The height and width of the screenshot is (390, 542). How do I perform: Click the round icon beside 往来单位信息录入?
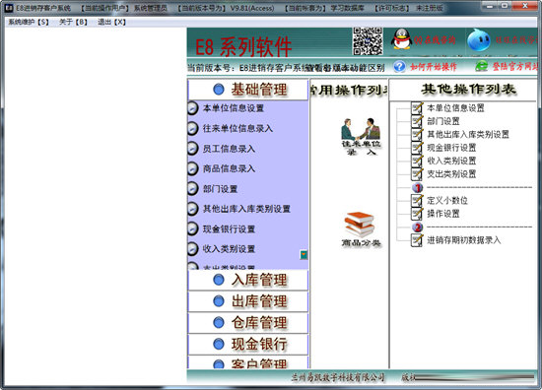click(192, 128)
